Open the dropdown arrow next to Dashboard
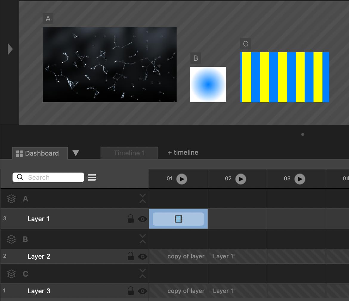 [76, 153]
